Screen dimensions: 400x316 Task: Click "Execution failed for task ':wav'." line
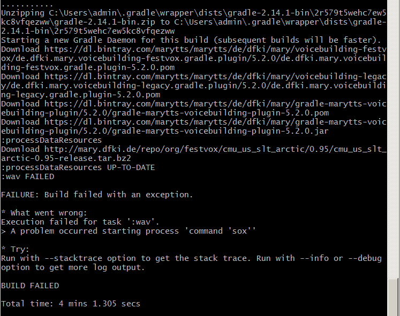pyautogui.click(x=80, y=222)
